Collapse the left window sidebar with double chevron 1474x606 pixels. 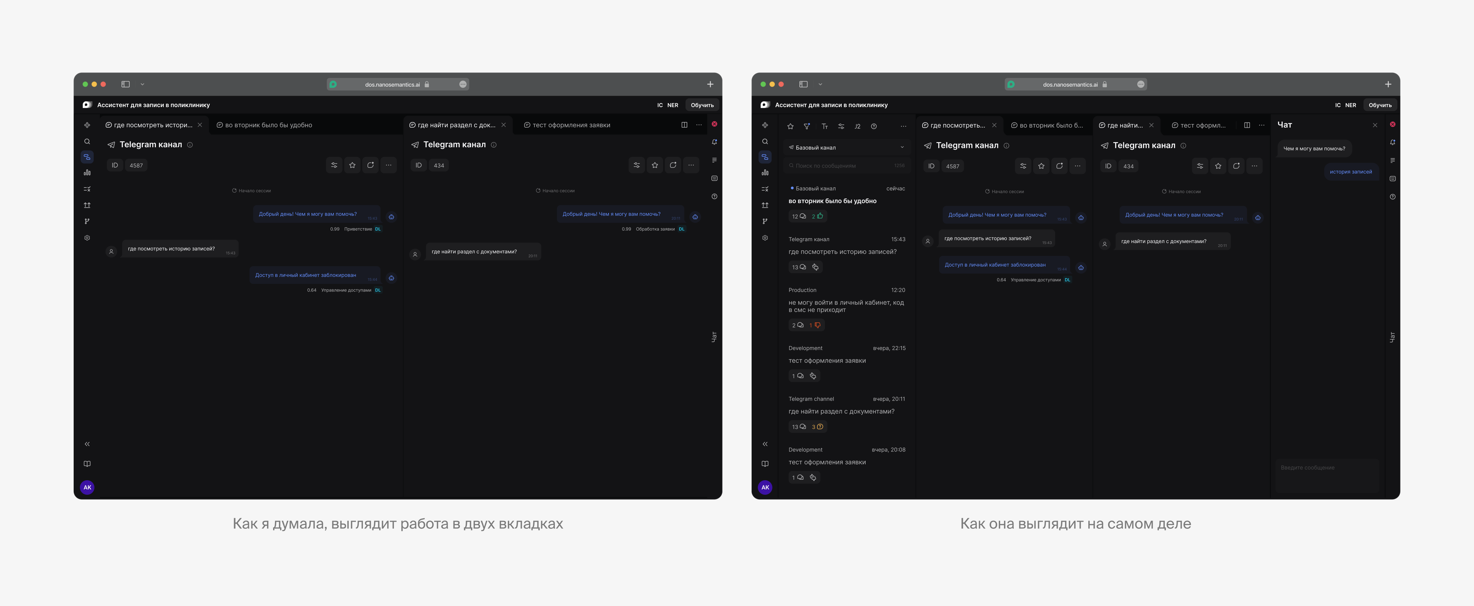[87, 444]
